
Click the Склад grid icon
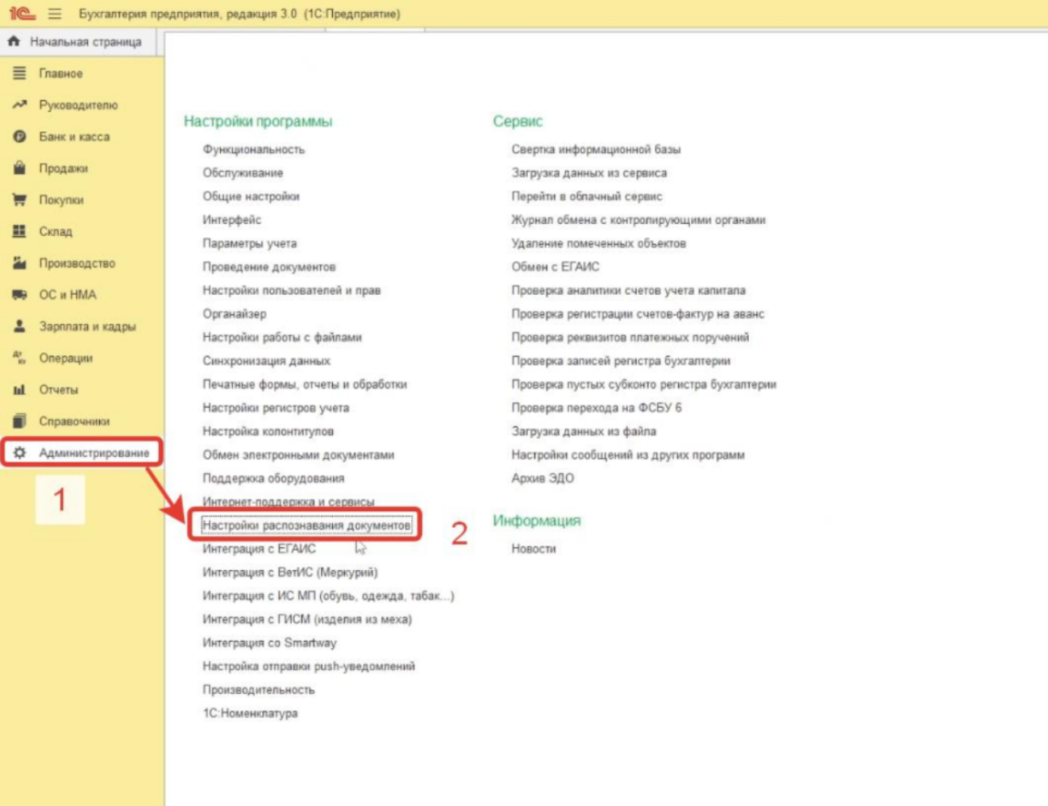(19, 231)
